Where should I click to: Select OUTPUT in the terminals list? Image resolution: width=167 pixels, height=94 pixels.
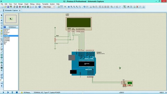click(11, 33)
